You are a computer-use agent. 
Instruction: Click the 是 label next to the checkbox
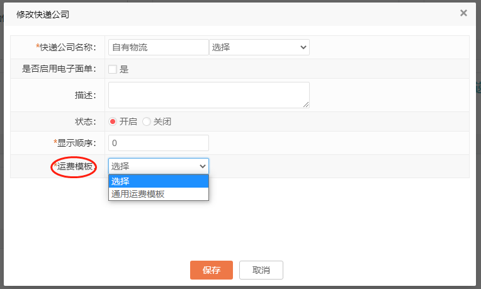coord(124,69)
